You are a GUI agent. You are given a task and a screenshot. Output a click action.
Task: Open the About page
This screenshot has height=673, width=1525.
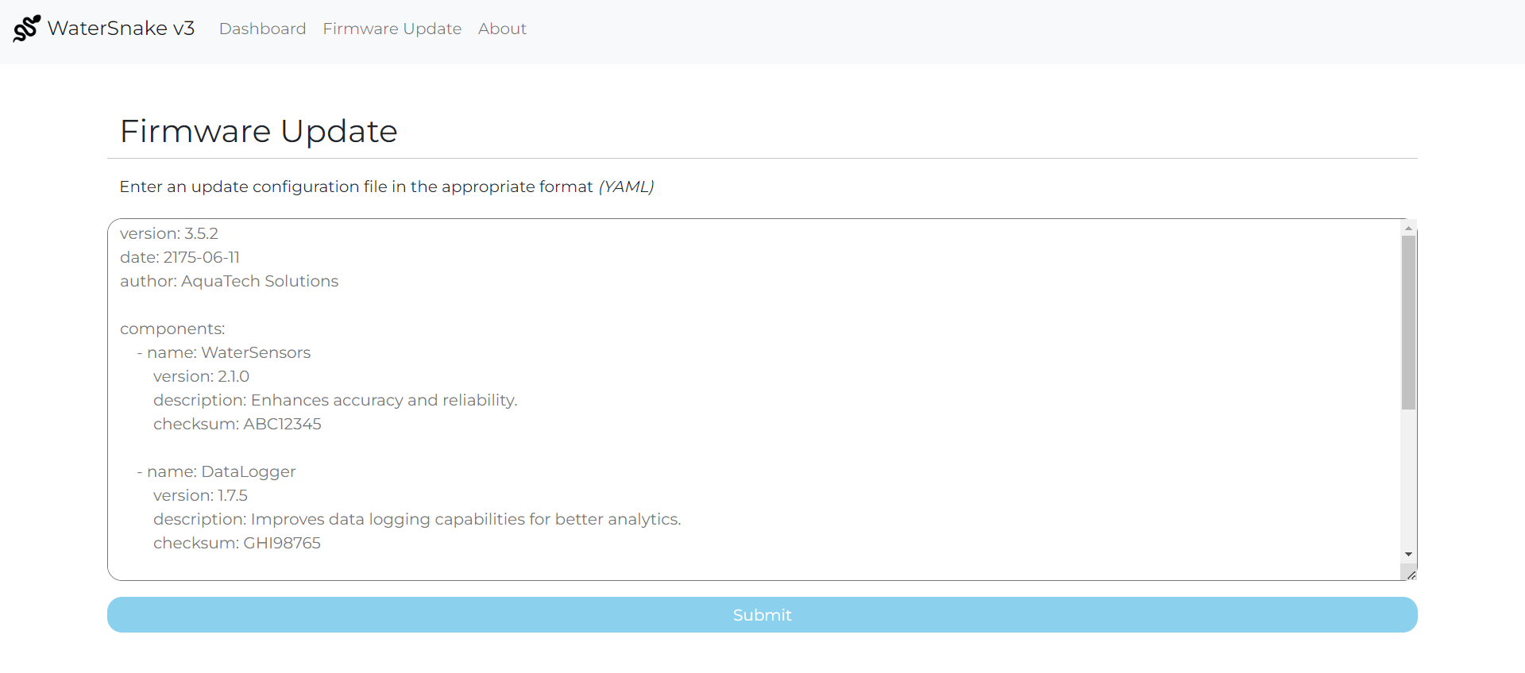pos(502,29)
